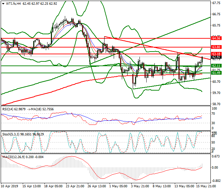Click the 8 May 13:00 time label
This screenshot has width=224, height=190.
(162, 186)
